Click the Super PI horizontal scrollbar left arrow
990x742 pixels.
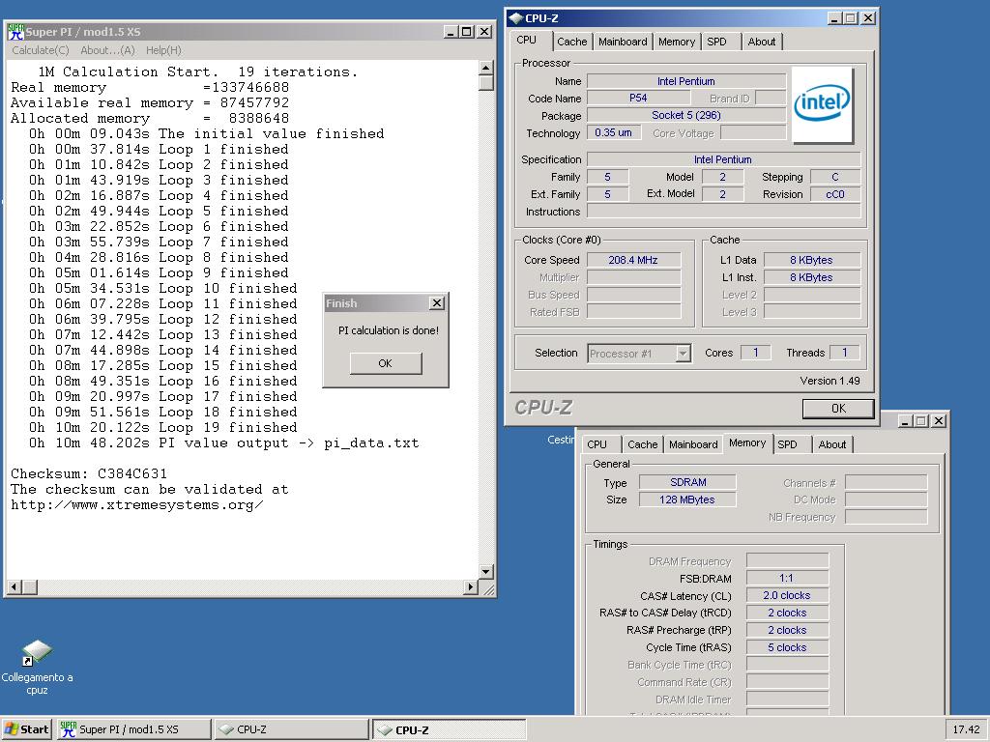click(x=15, y=586)
